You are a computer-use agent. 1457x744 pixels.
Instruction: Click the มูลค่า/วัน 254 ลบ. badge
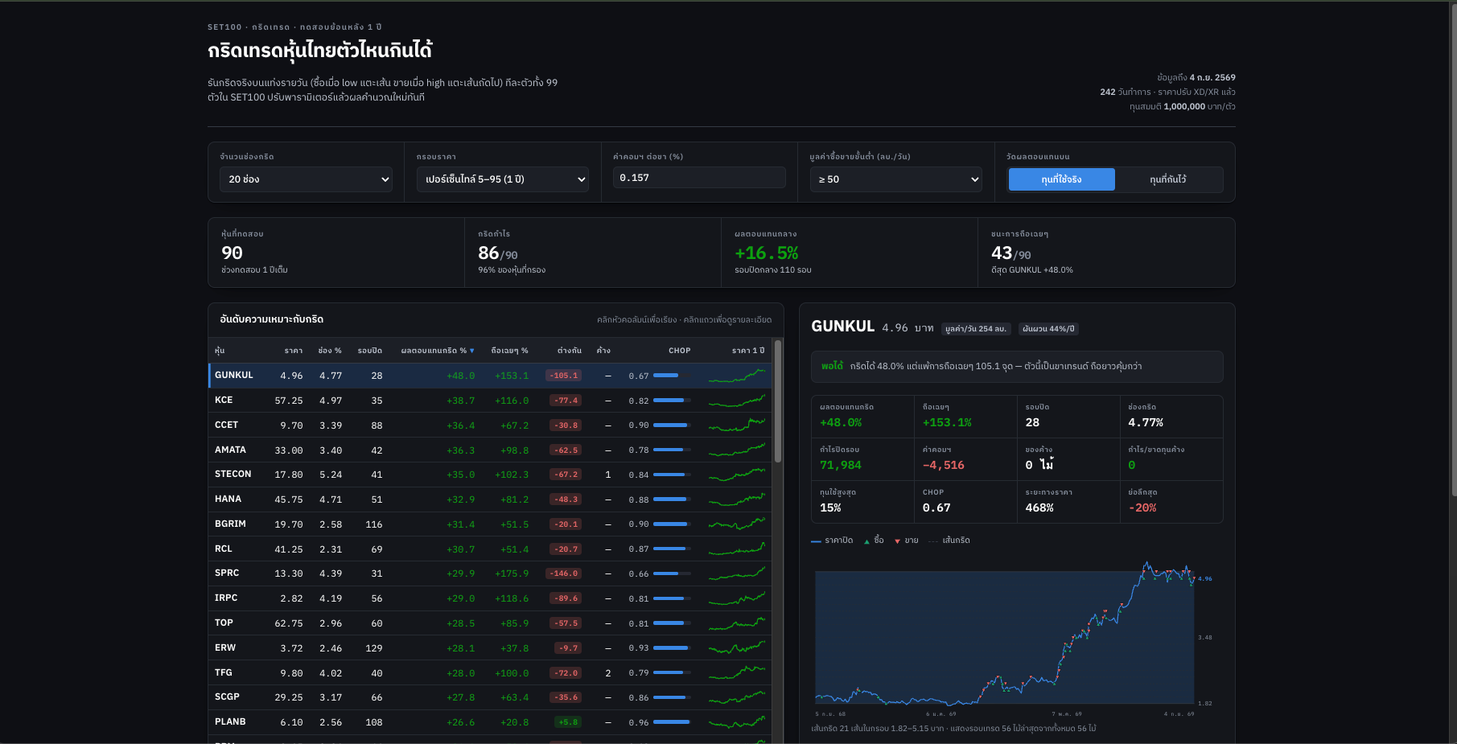[976, 329]
